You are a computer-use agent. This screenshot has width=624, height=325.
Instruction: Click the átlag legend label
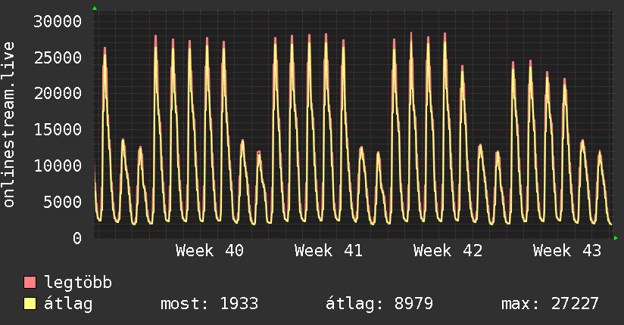coord(68,304)
